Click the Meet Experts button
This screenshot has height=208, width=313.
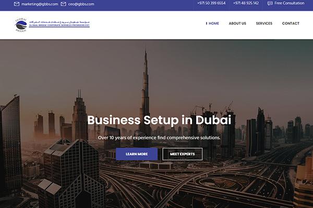(183, 154)
